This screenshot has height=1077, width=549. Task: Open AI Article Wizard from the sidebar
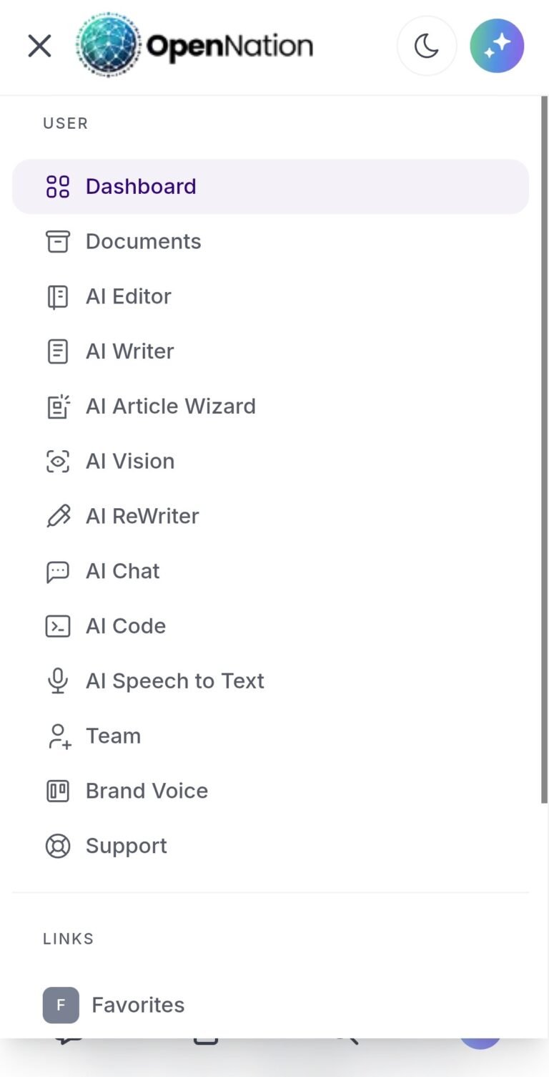(270, 406)
